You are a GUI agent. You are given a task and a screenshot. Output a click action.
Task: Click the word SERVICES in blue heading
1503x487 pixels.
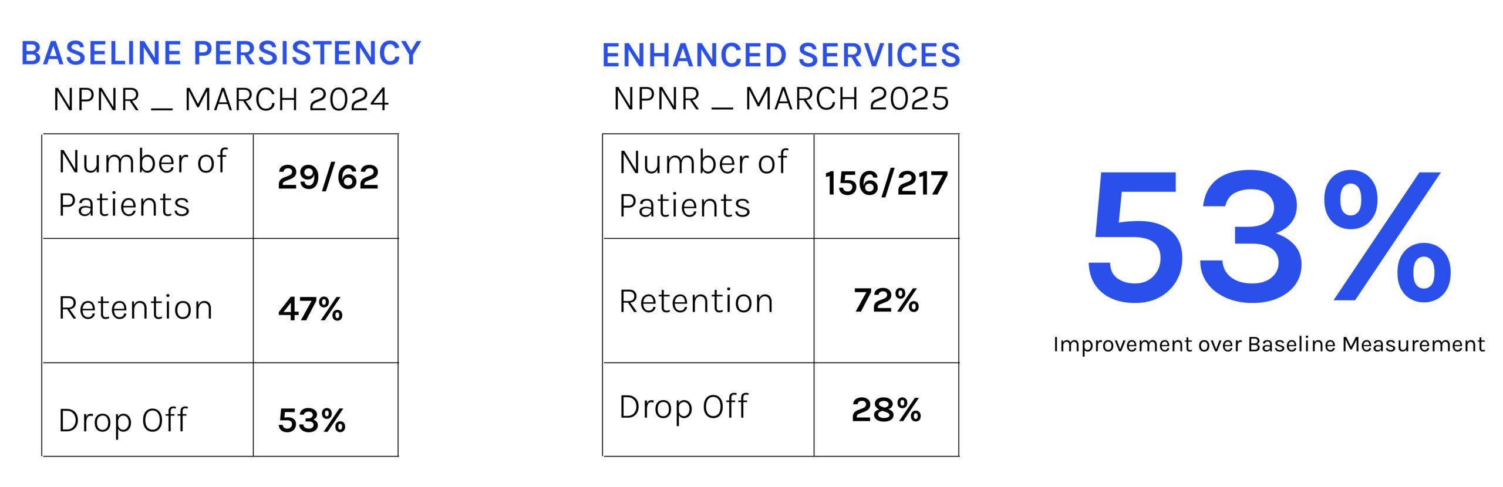879,56
